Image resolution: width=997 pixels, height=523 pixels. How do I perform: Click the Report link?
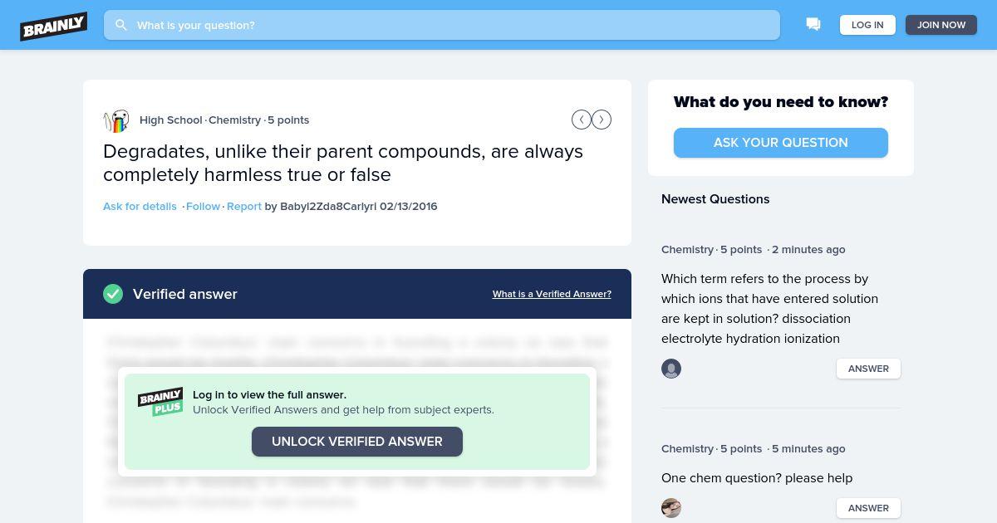pyautogui.click(x=244, y=206)
